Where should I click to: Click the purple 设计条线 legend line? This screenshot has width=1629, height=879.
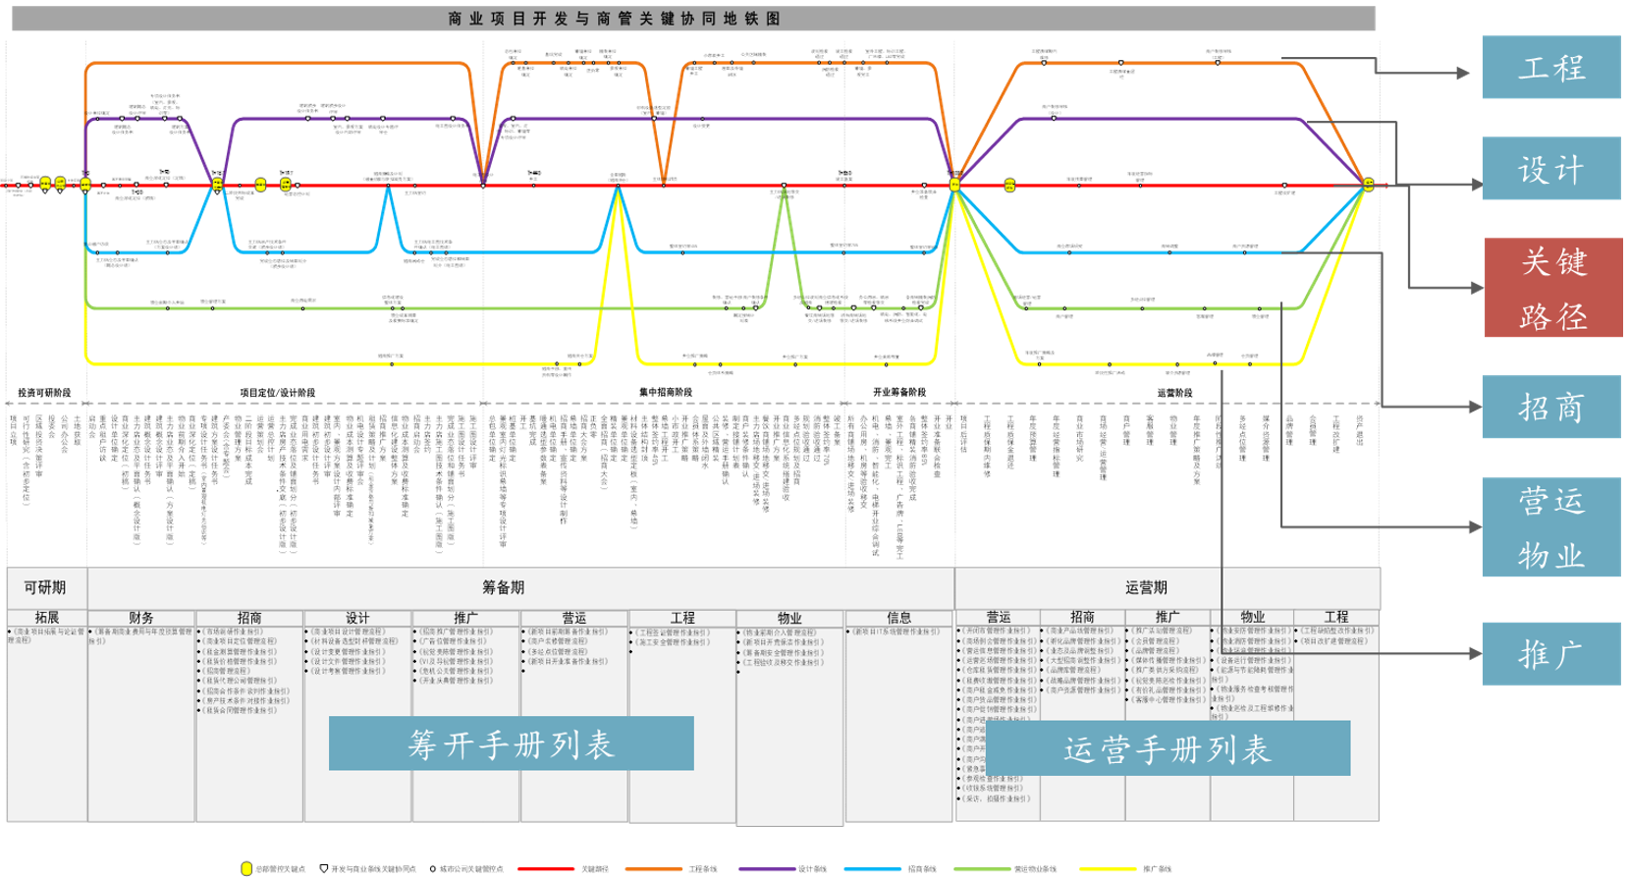coord(767,869)
